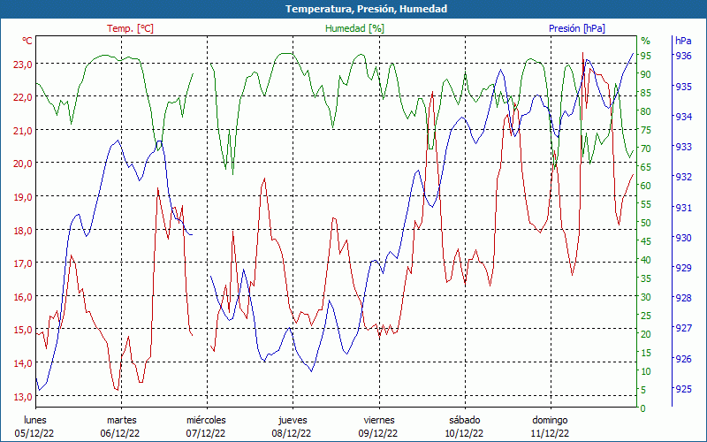This screenshot has height=442, width=707.
Task: Click the 45 humidity axis value
Action: tap(645, 241)
